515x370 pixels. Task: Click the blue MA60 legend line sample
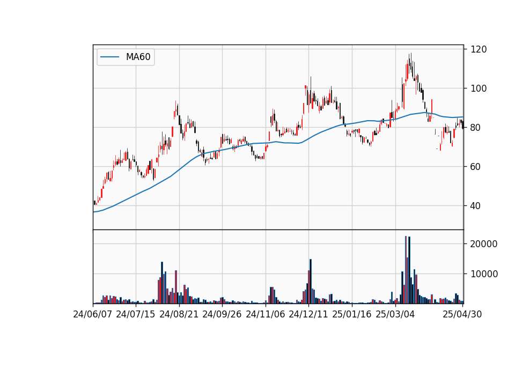click(x=109, y=57)
